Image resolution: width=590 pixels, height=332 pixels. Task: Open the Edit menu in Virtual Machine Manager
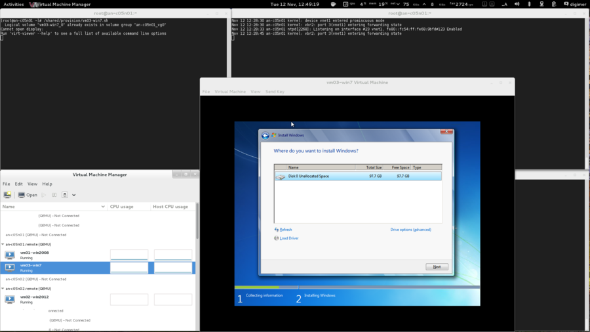point(18,184)
